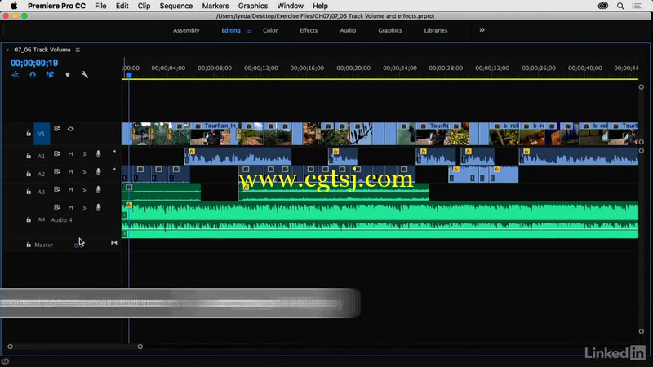Select the Editing workspace tab
Screen dimensions: 653x367
231,30
